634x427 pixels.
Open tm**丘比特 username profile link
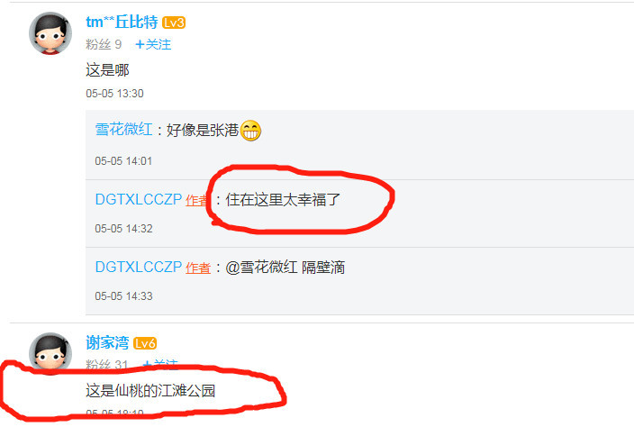click(122, 23)
